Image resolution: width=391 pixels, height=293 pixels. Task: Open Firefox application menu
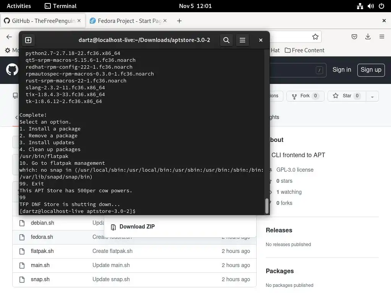tap(381, 37)
